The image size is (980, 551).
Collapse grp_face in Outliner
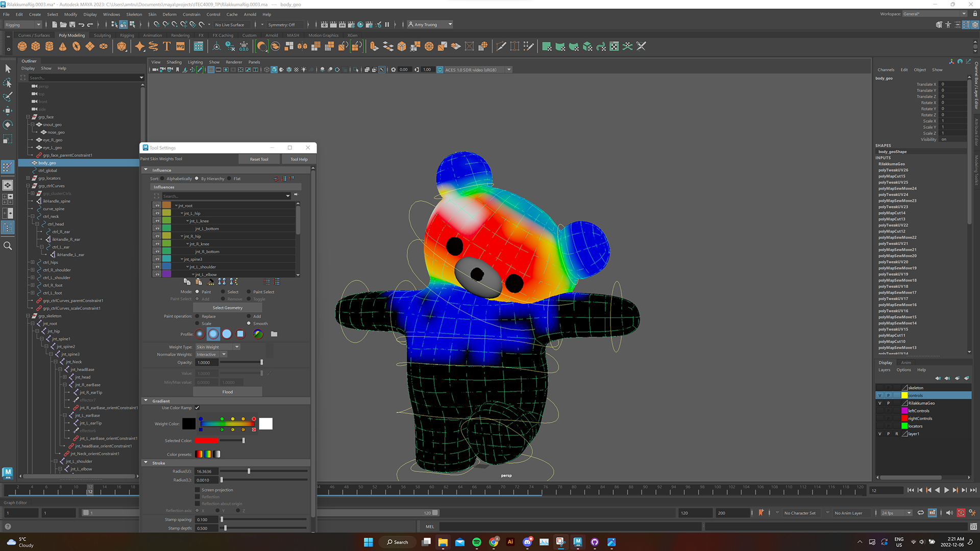[x=28, y=117]
